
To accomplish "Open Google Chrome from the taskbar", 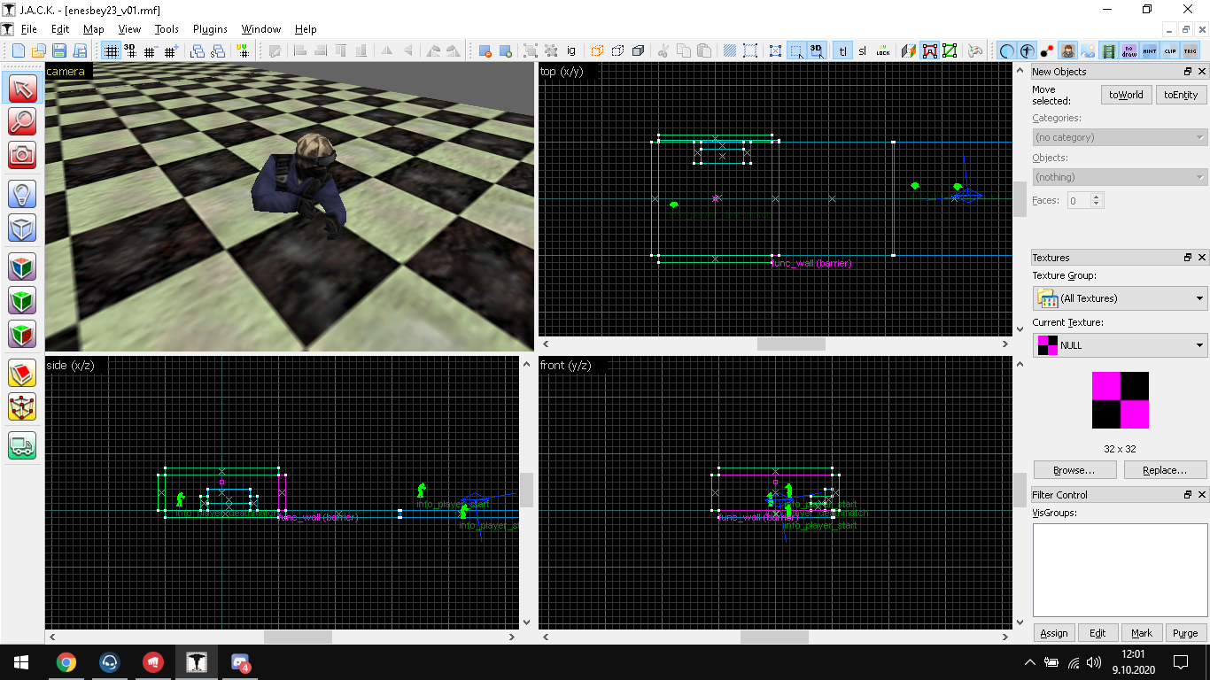I will coord(66,662).
